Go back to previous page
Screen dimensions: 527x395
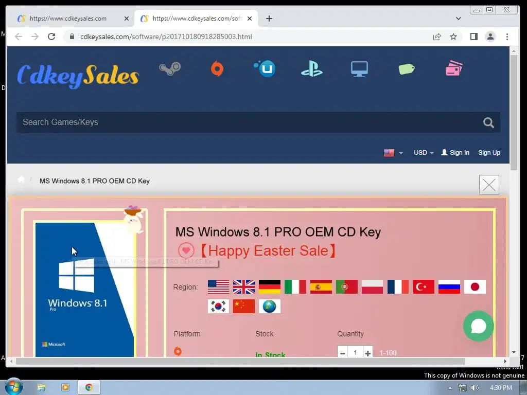pos(19,37)
